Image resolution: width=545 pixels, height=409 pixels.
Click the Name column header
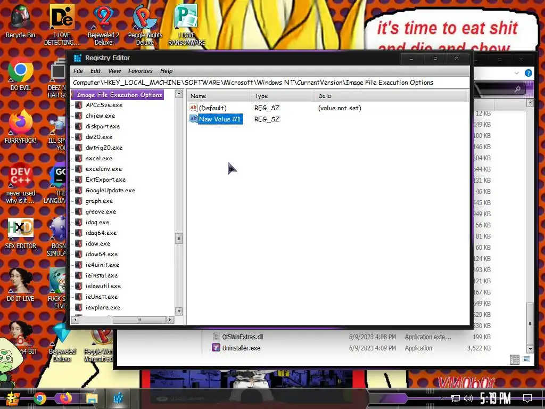pyautogui.click(x=219, y=96)
